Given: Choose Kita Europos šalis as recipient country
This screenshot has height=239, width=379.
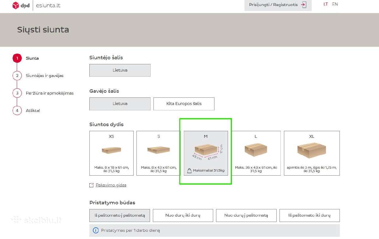Looking at the screenshot, I should pos(184,104).
